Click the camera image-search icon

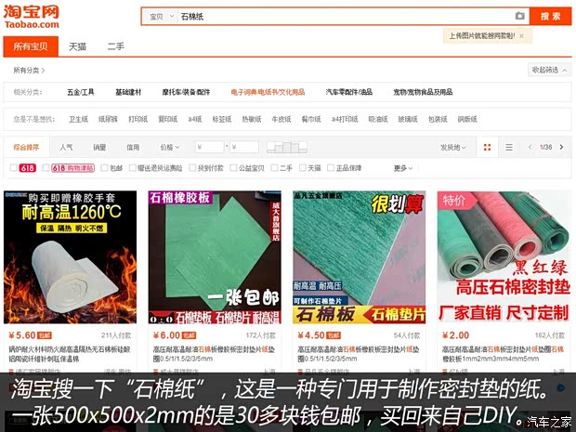click(519, 16)
